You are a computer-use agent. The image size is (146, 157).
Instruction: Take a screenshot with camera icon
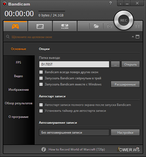[110, 26]
